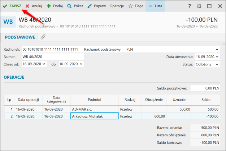Click the red X cancel icon
The width and height of the screenshot is (226, 151).
[27, 6]
